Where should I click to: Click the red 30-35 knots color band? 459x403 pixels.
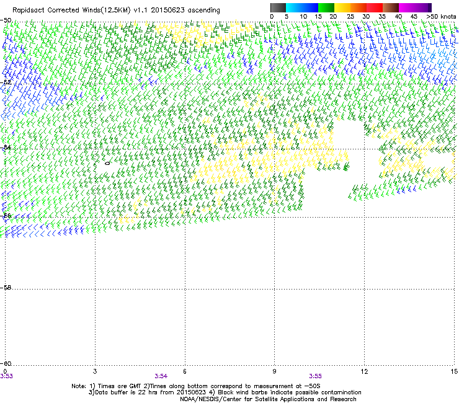(375, 7)
